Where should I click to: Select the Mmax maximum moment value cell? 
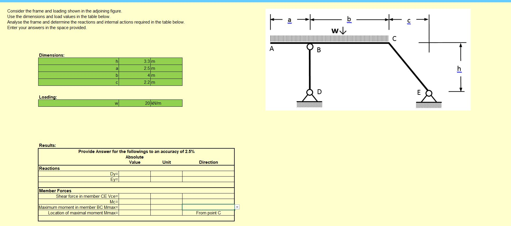(x=135, y=207)
